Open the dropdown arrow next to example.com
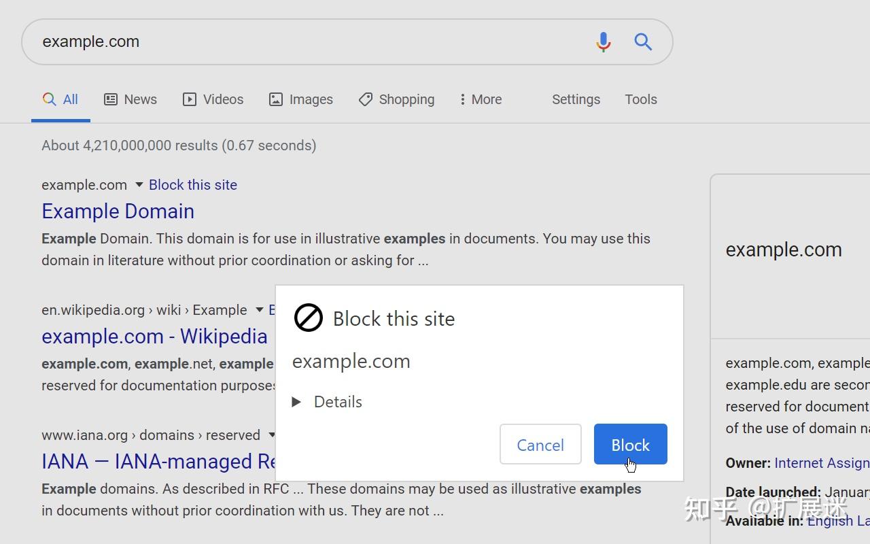Image resolution: width=870 pixels, height=544 pixels. 139,184
